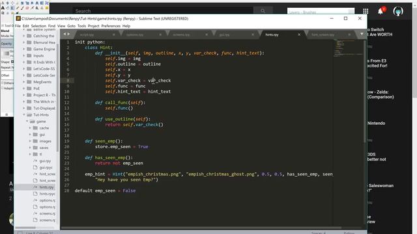The width and height of the screenshot is (417, 234).
Task: Open the Help menu
Action: 126,26
